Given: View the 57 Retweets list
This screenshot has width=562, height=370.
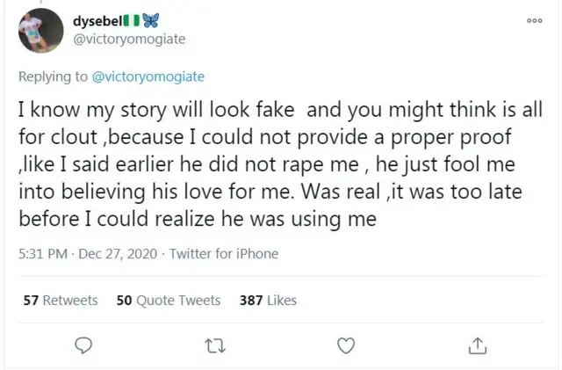Looking at the screenshot, I should (61, 300).
